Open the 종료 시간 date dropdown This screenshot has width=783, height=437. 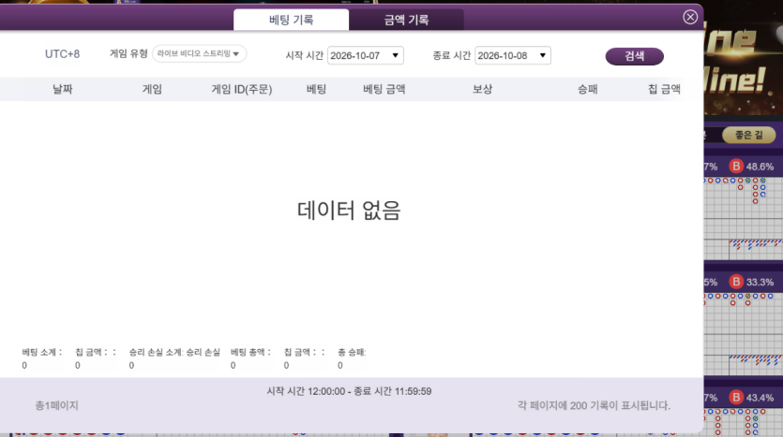point(512,55)
